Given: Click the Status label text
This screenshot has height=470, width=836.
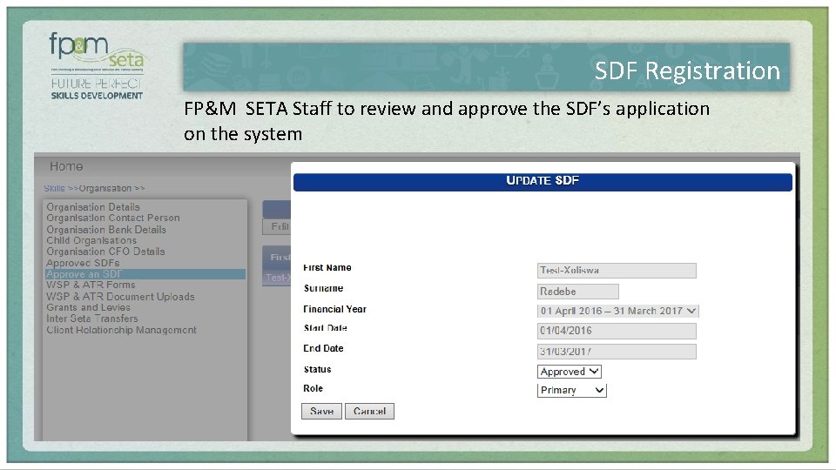Looking at the screenshot, I should pyautogui.click(x=317, y=369).
